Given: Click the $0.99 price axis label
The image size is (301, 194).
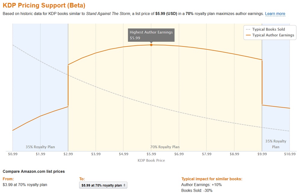Looking at the screenshot, I should [x=13, y=154].
